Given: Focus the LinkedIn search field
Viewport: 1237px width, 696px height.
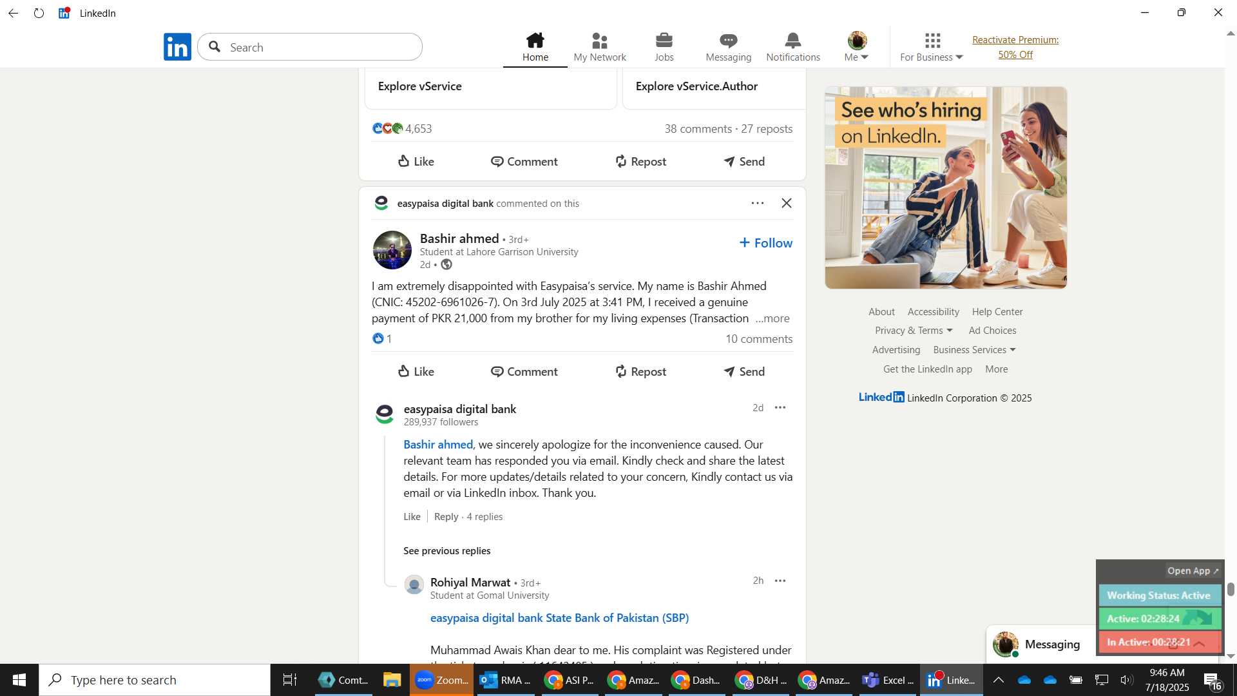Looking at the screenshot, I should click(310, 47).
